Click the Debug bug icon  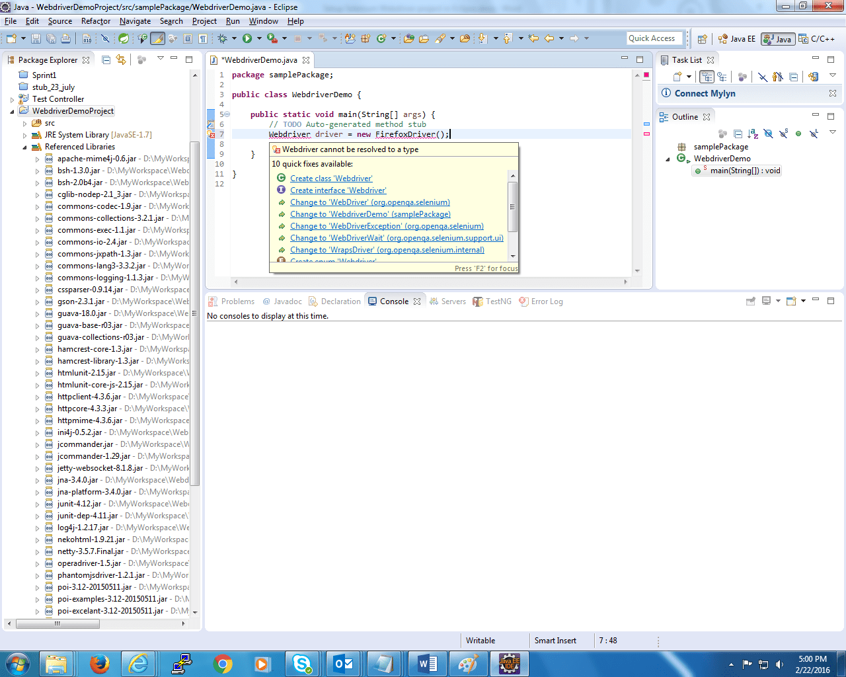pyautogui.click(x=222, y=39)
